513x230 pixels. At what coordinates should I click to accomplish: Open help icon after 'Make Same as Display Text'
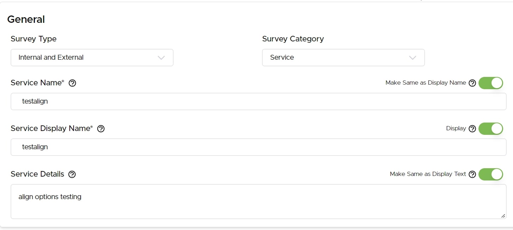(473, 175)
